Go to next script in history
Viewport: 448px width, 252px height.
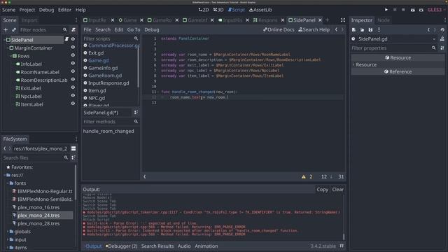342,29
